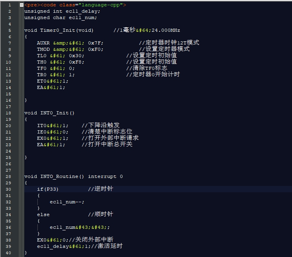Click the ec11_num-- decrement statement

coord(67,202)
